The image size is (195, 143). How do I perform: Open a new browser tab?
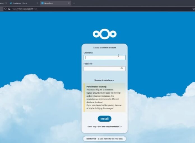pos(74,3)
